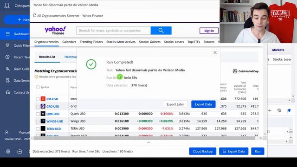Open the GRC-USD symbol link

[x=53, y=106]
